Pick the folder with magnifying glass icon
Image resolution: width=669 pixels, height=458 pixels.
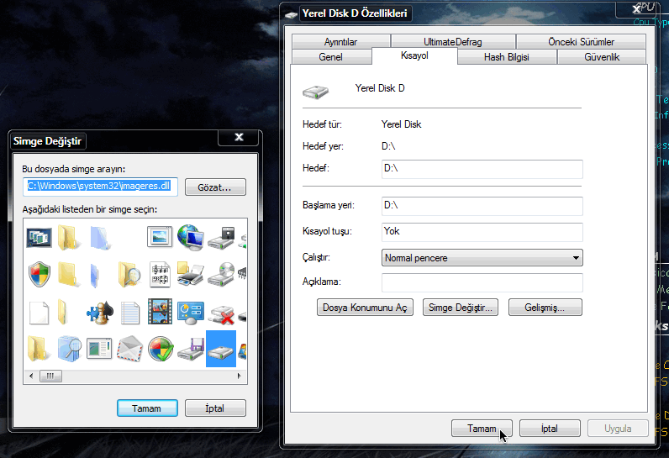(129, 275)
